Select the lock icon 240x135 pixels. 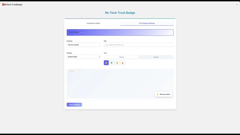123,63
